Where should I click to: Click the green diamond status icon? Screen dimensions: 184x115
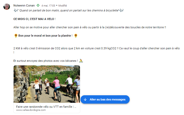[38, 5]
